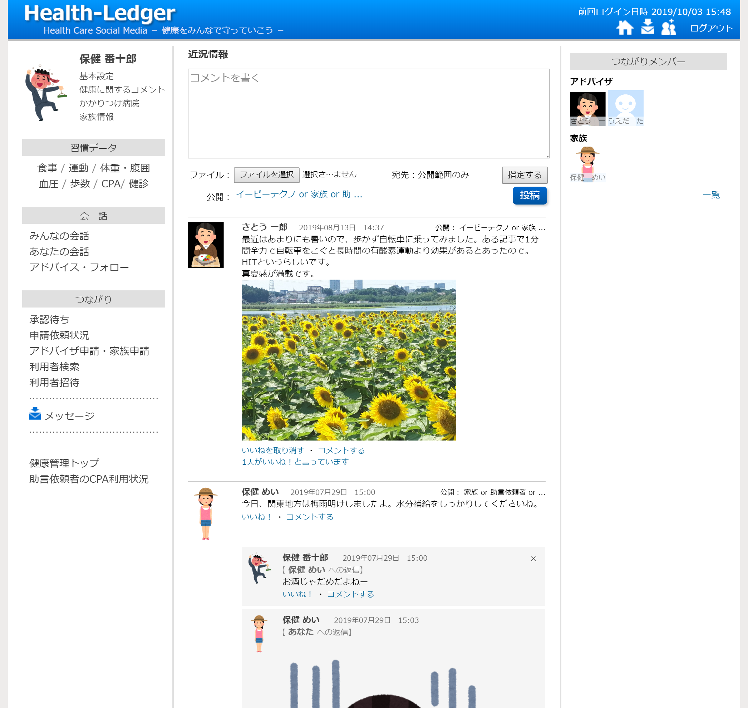Click the コメントを書く text area
The height and width of the screenshot is (708, 748).
coord(368,113)
